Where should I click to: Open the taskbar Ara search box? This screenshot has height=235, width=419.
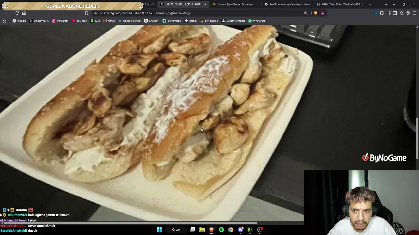point(176,230)
